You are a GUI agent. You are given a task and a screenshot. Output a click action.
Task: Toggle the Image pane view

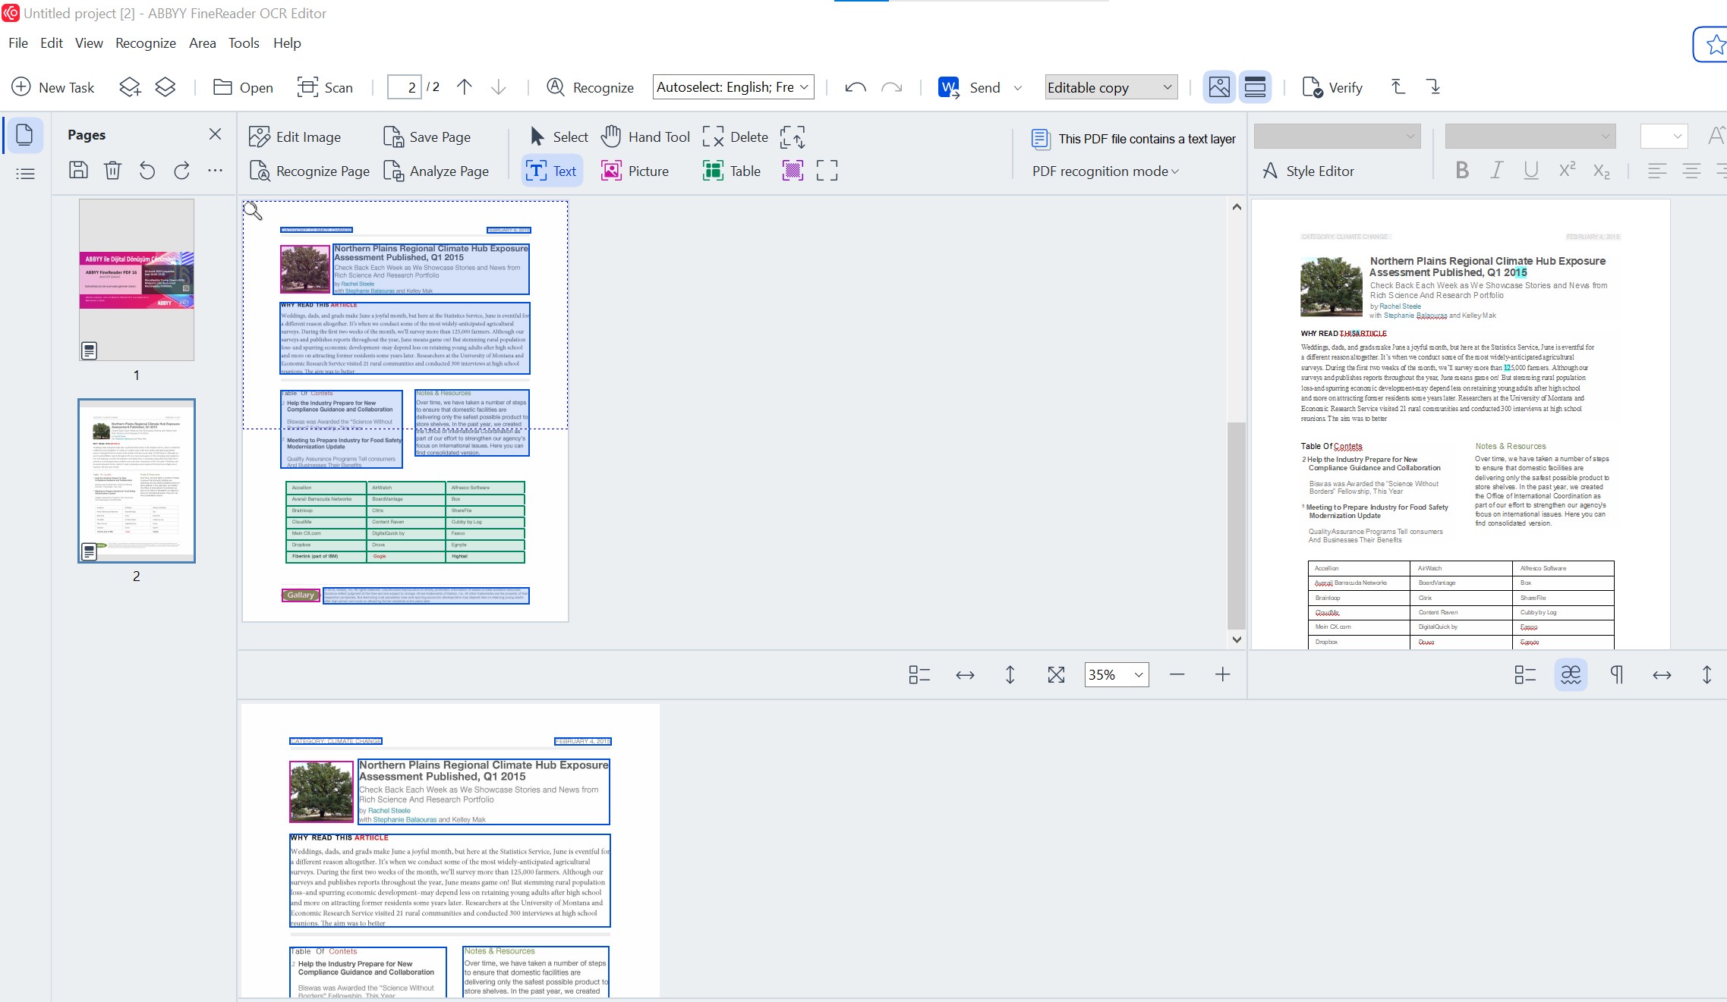1219,87
